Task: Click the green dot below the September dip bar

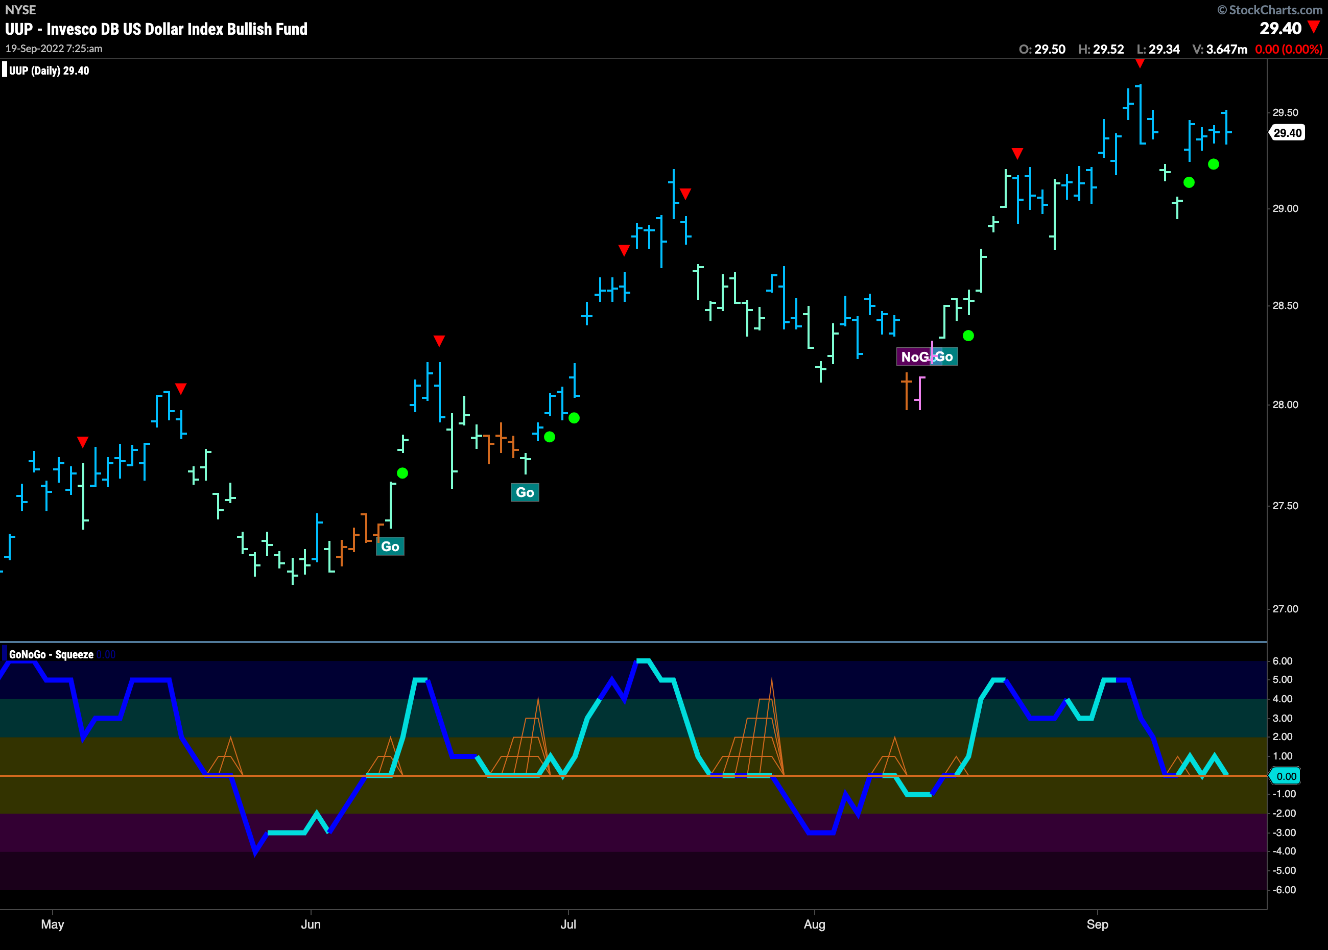Action: coord(1189,182)
